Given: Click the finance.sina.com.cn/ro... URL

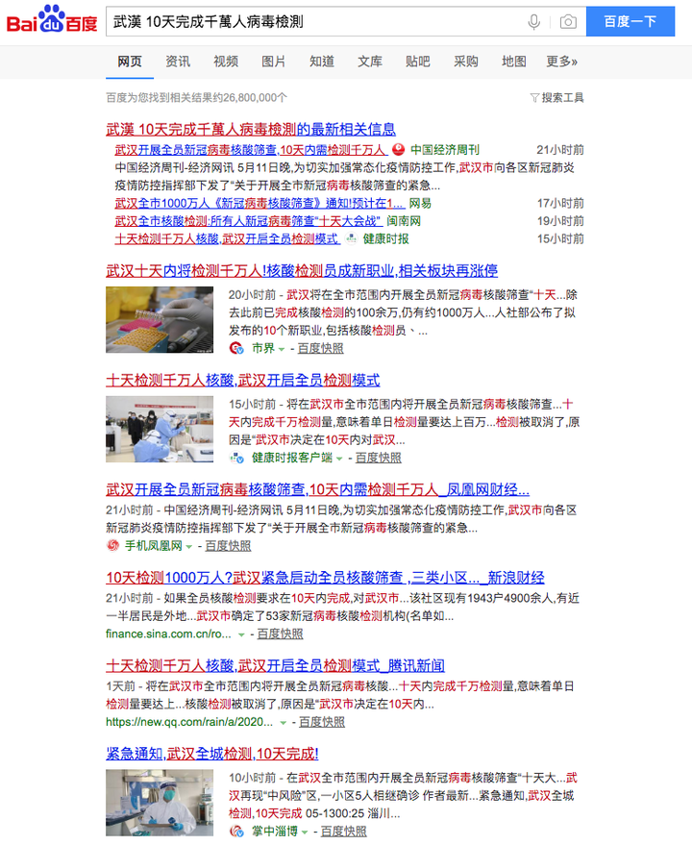Looking at the screenshot, I should (x=168, y=634).
